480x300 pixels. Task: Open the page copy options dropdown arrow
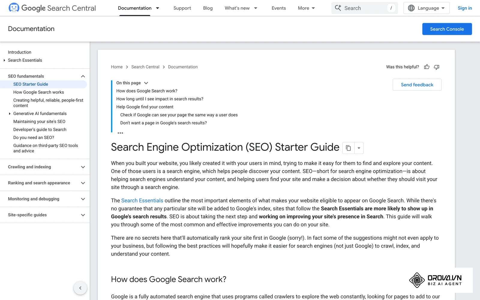coord(359,148)
